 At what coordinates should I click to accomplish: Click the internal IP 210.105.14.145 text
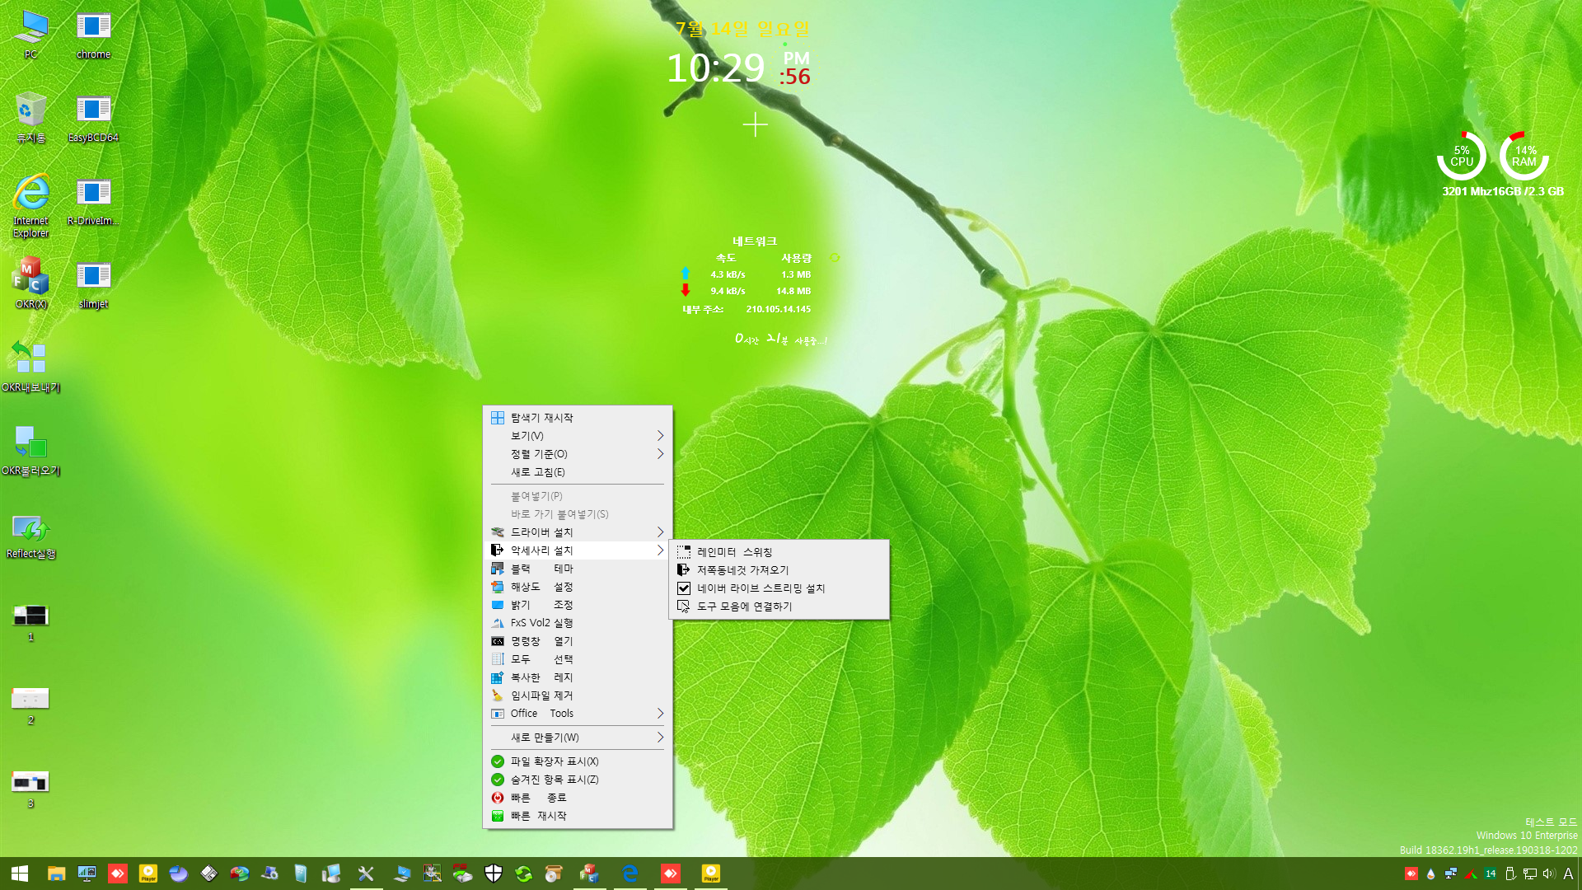tap(779, 310)
